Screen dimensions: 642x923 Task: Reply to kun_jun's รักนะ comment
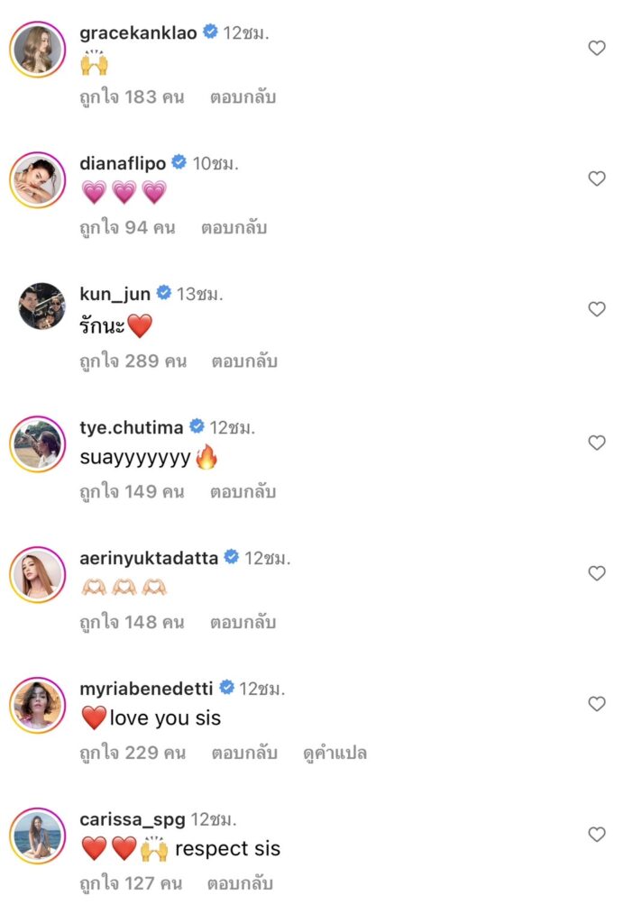(244, 361)
